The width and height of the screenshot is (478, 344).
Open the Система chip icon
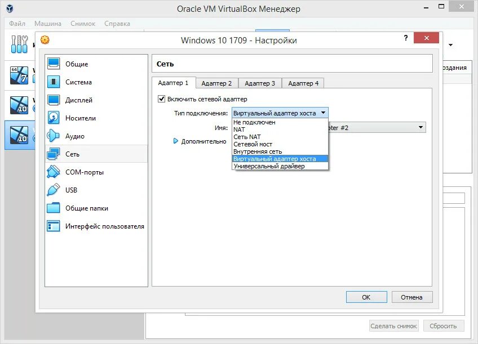[x=54, y=82]
